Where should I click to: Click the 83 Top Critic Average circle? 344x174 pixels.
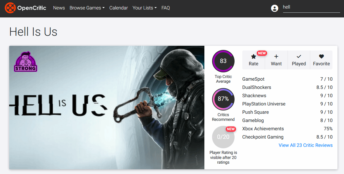point(223,61)
